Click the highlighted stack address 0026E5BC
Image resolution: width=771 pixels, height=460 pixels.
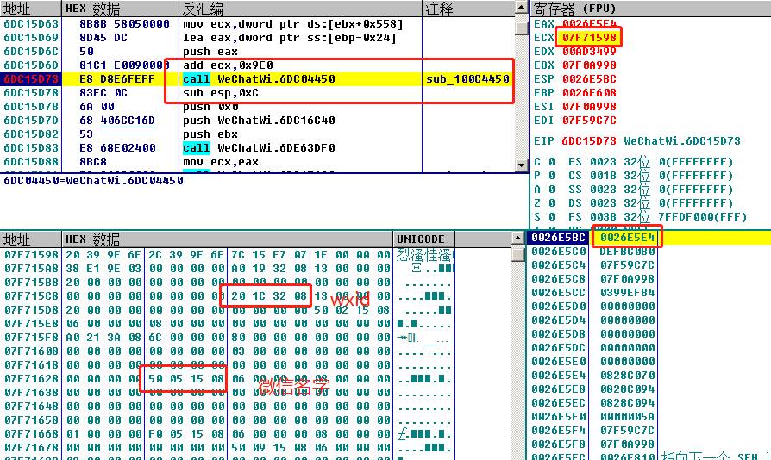(x=559, y=238)
